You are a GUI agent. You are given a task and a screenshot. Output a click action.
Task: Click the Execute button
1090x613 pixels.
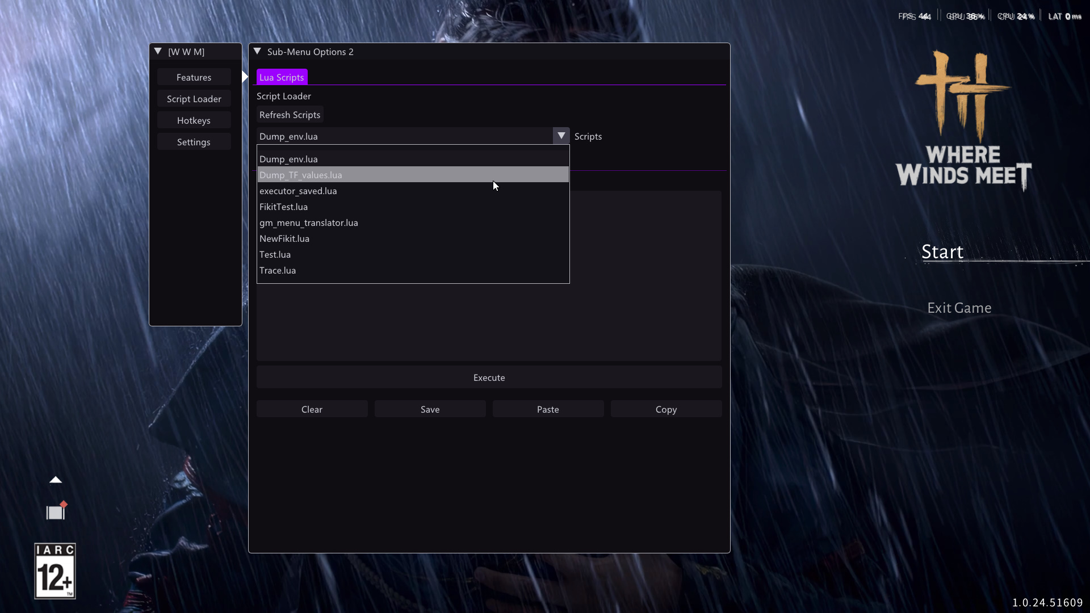pos(489,377)
